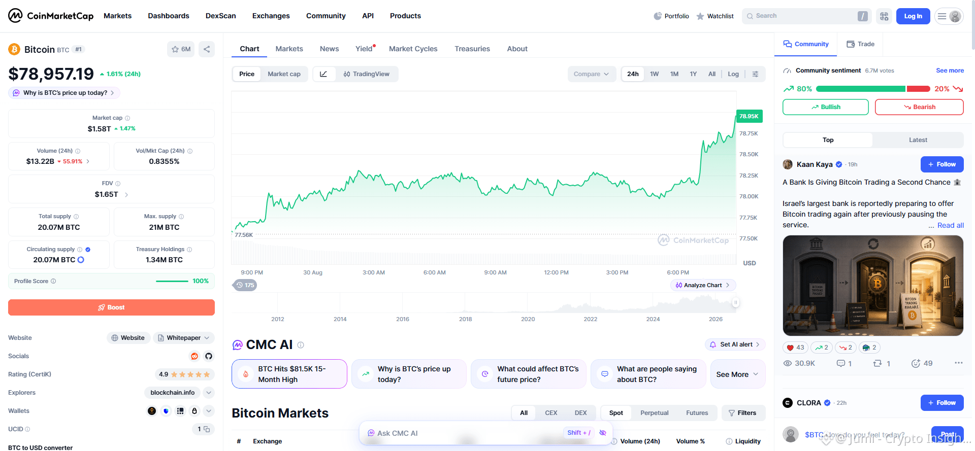Toggle Log scale on chart
Viewport: 975px width, 451px height.
(x=733, y=74)
